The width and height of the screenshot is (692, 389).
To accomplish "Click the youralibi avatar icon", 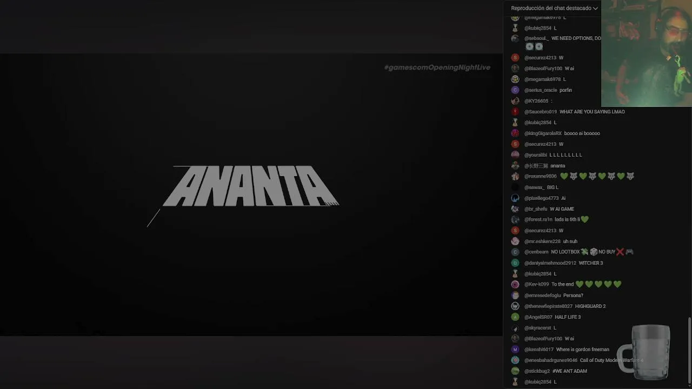I will (515, 155).
